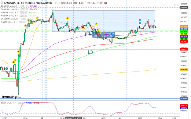Remove the MA (800, close, 0) indicator
This screenshot has height=119, width=191.
click(x=26, y=16)
